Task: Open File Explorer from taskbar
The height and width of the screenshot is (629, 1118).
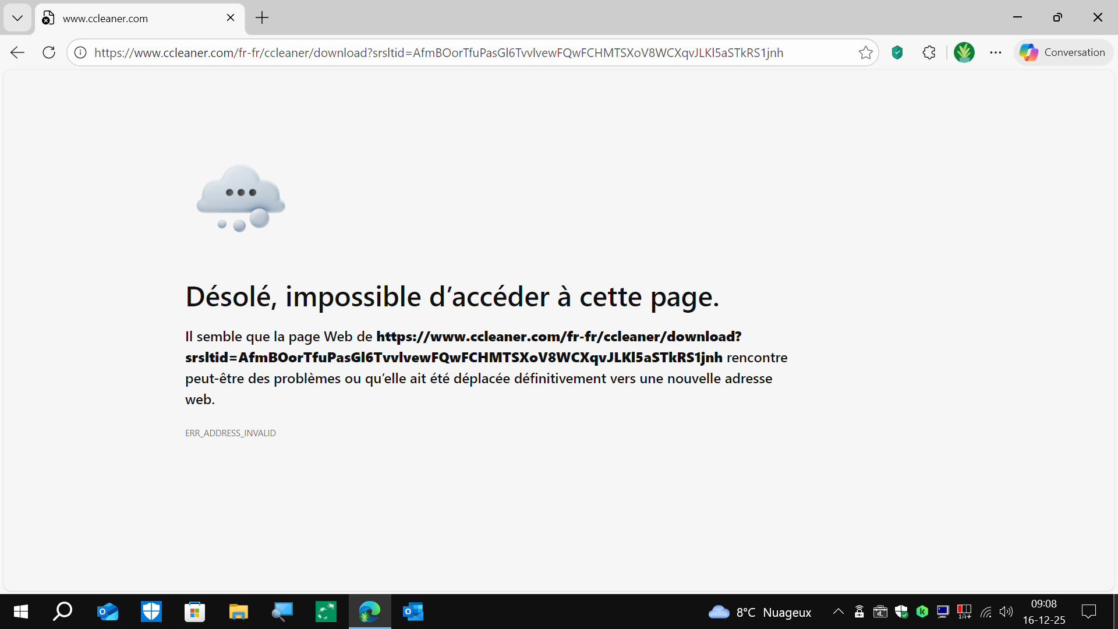Action: click(x=238, y=612)
